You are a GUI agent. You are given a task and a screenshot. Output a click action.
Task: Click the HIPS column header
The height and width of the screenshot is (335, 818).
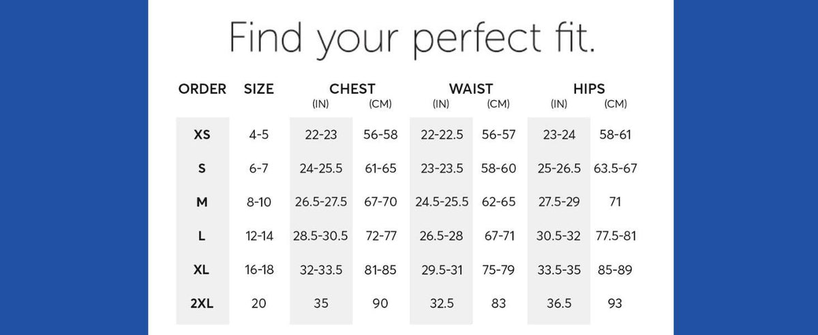click(x=589, y=89)
